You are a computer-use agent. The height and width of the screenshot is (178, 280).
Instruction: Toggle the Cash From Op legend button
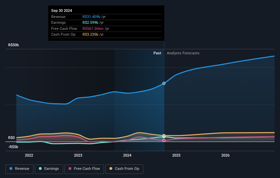pyautogui.click(x=124, y=169)
